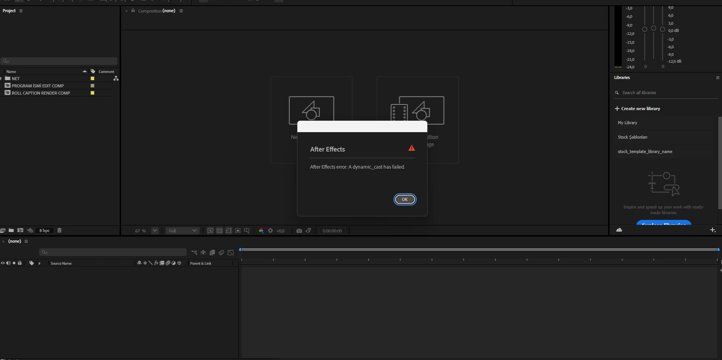Toggle Frame Blending for timeline layers
This screenshot has width=722, height=360.
coord(212,253)
